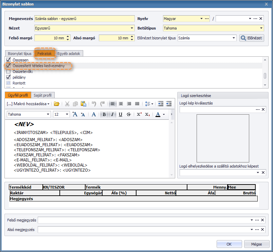Toggle bold text formatting
This screenshot has height=252, width=273.
click(104, 115)
